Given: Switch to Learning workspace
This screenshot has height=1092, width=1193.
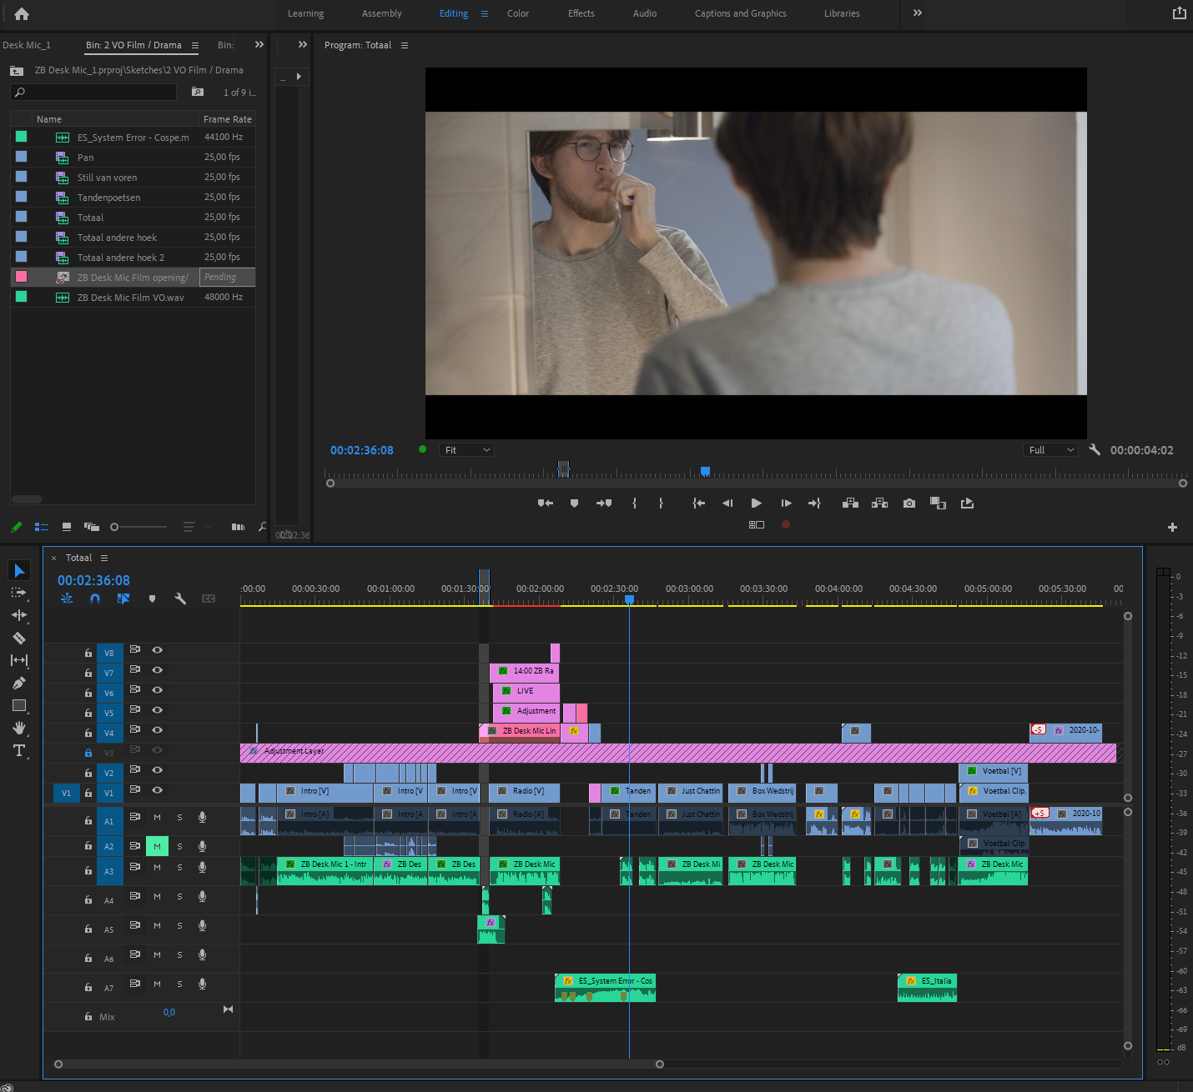Looking at the screenshot, I should click(x=305, y=13).
